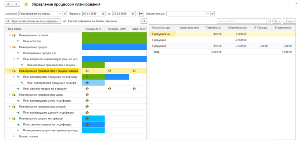Click Пересчитать планы во всех периодах button

click(33, 21)
